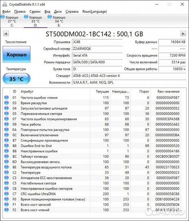Viewport: 189px width, 221px height.
Task: Select the row CRC-ошибки UltraDMA
Action: [92, 194]
